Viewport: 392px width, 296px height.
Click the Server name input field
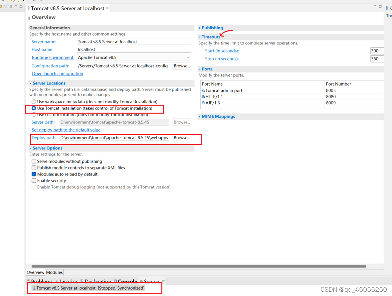point(134,42)
